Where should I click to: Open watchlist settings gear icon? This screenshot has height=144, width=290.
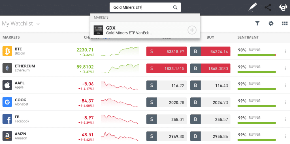pos(271,23)
